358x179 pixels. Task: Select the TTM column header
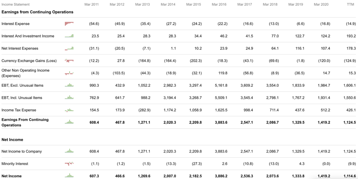click(x=350, y=4)
